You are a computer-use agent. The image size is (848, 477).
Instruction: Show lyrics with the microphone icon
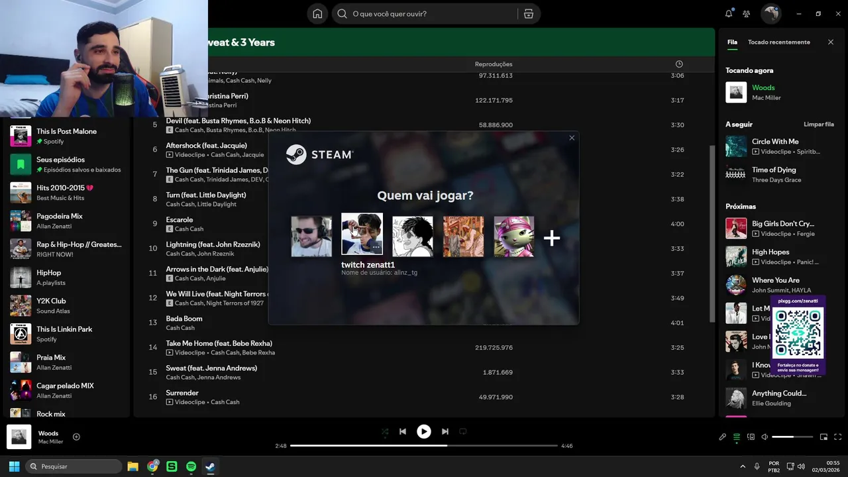[723, 437]
